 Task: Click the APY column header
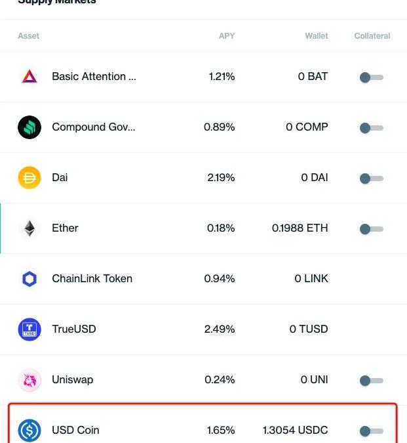coord(226,36)
